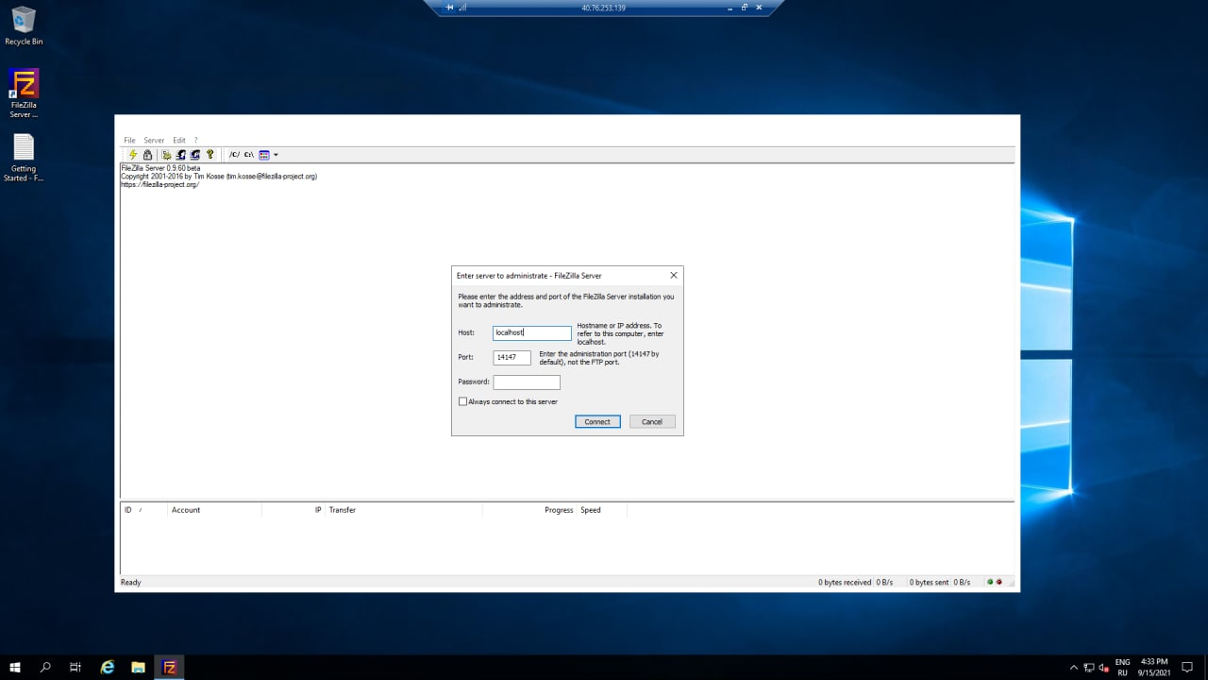
Task: Select the /C/ path display toolbar icon
Action: click(234, 155)
